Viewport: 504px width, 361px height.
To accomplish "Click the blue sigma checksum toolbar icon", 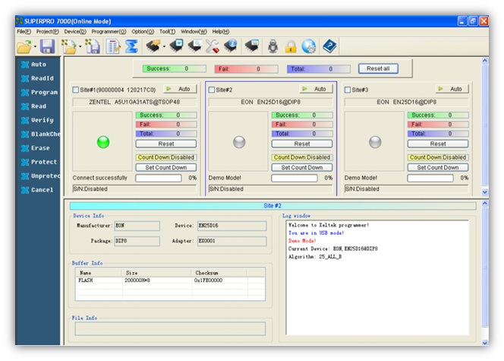I will (x=131, y=47).
